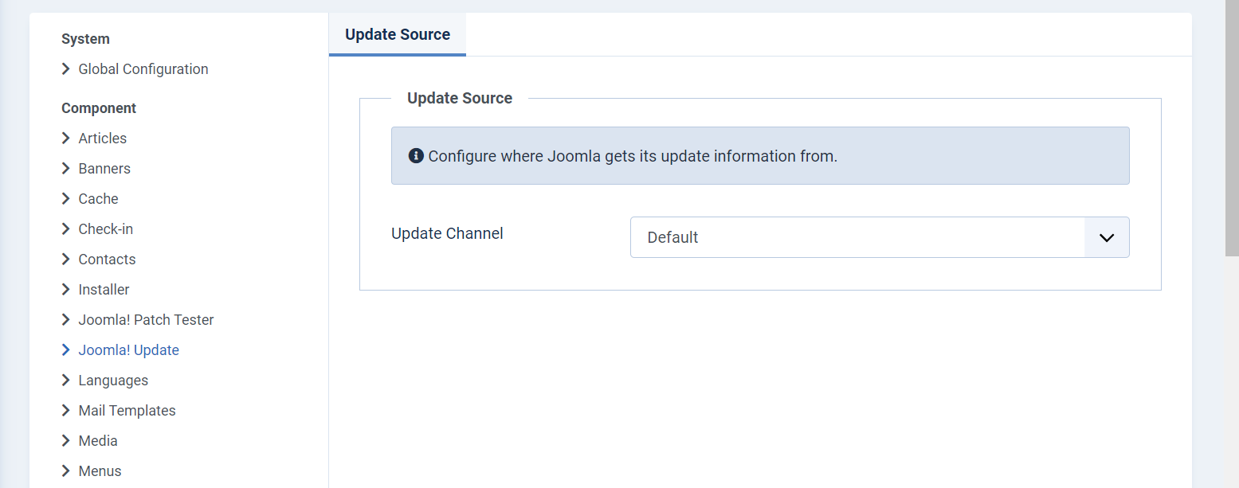The width and height of the screenshot is (1239, 488).
Task: Open Global Configuration in the sidebar
Action: pos(143,69)
